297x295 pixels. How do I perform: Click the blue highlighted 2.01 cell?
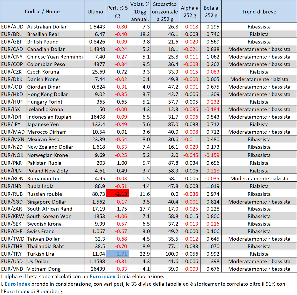tap(118, 254)
